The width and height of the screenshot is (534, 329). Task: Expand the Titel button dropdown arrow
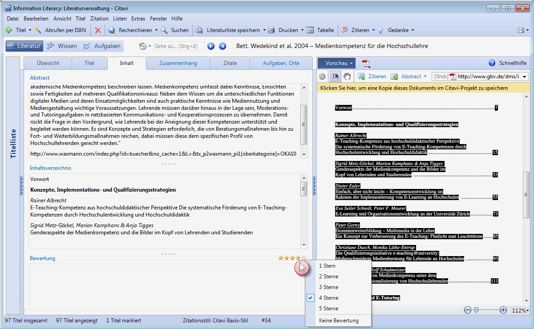[30, 30]
